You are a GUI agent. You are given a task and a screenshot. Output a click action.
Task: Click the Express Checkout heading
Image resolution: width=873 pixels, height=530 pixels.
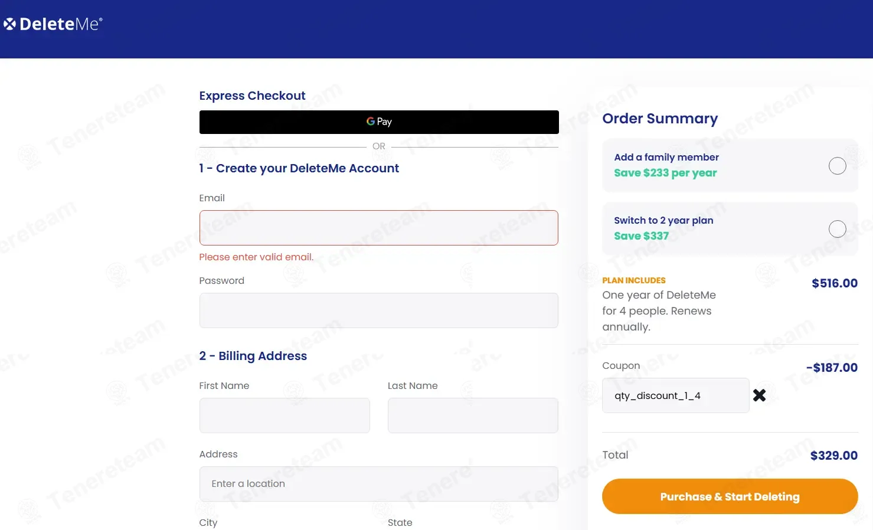pyautogui.click(x=252, y=96)
